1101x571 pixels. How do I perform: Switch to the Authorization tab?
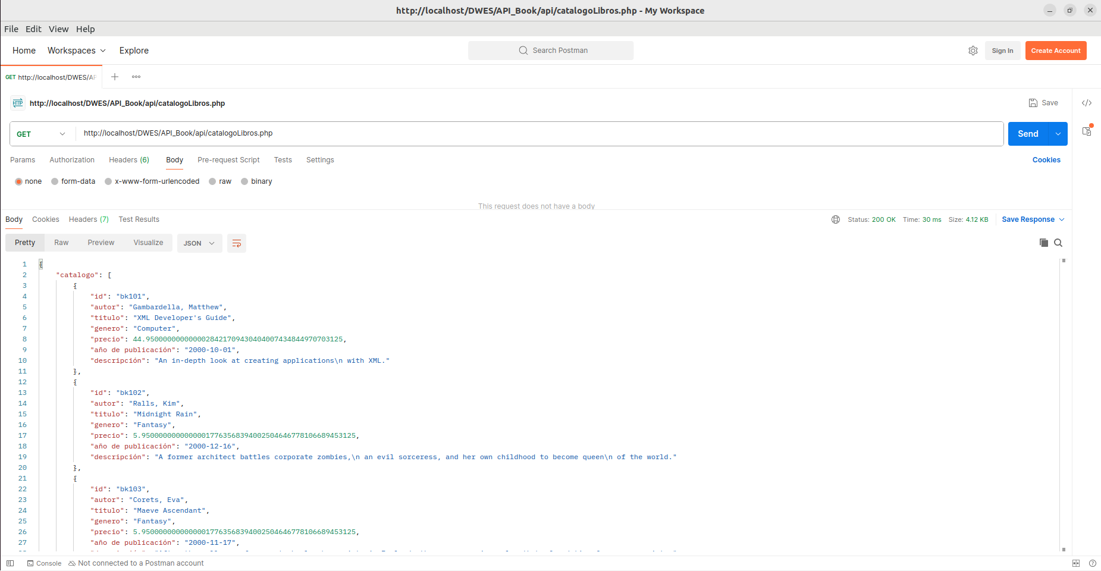[72, 160]
